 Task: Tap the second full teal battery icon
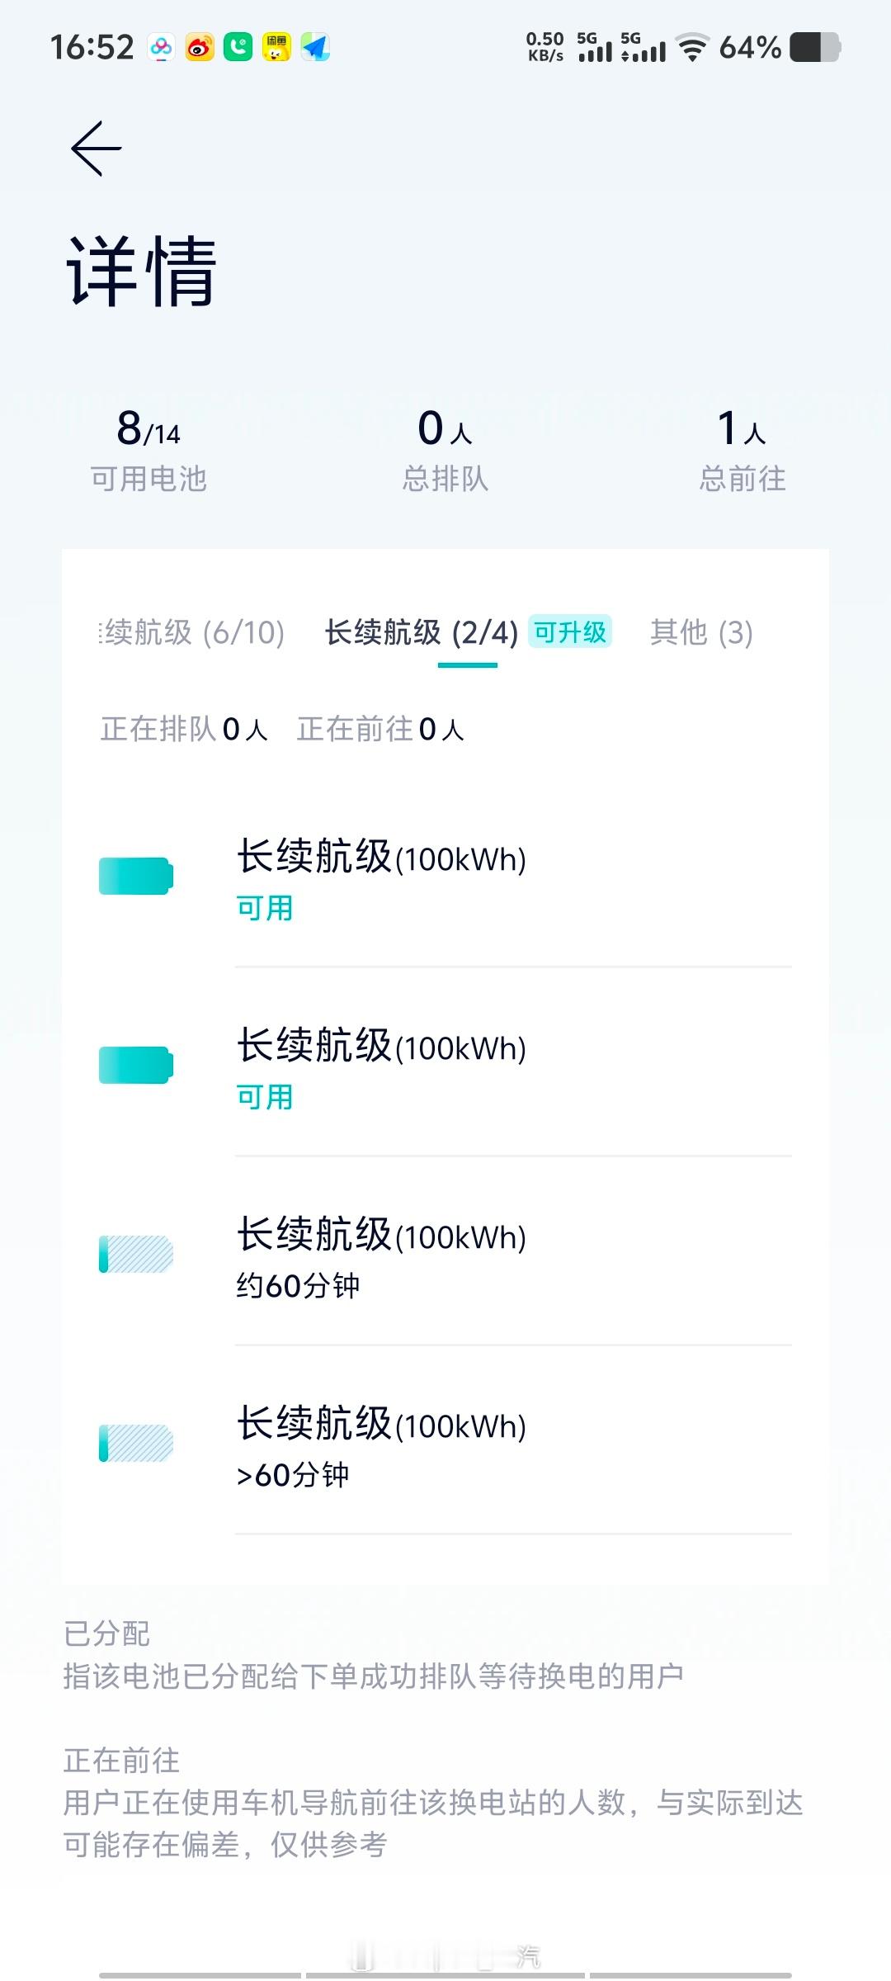(136, 1065)
